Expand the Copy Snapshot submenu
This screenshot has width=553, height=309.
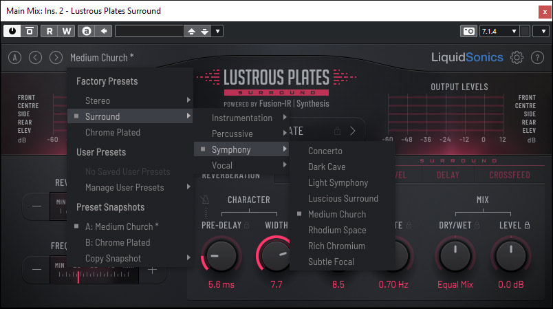click(130, 258)
